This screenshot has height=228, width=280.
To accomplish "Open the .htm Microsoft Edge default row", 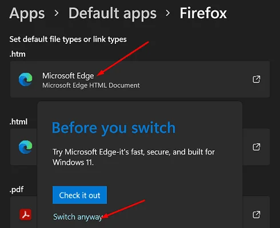I will pyautogui.click(x=140, y=79).
